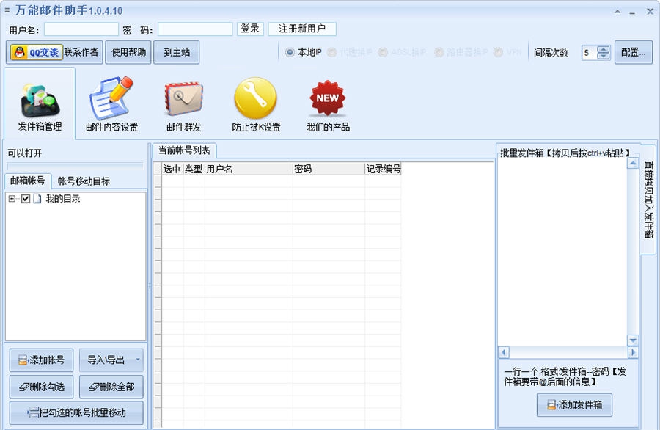Click inside the 用户名 input field
This screenshot has height=430, width=660.
click(81, 29)
